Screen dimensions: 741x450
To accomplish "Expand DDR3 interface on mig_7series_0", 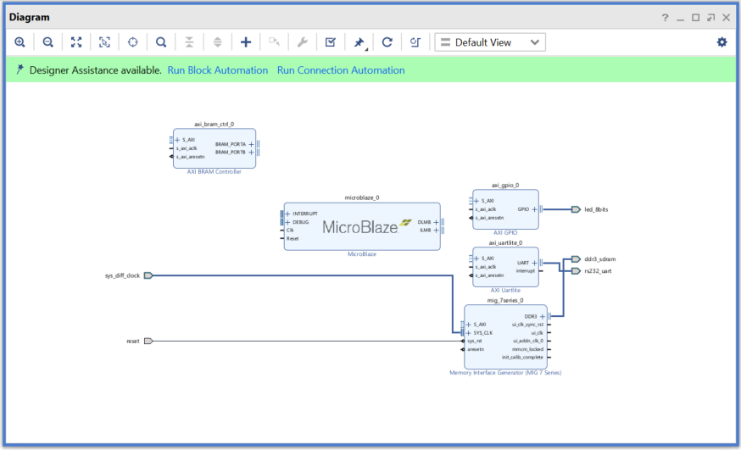I will click(x=543, y=316).
